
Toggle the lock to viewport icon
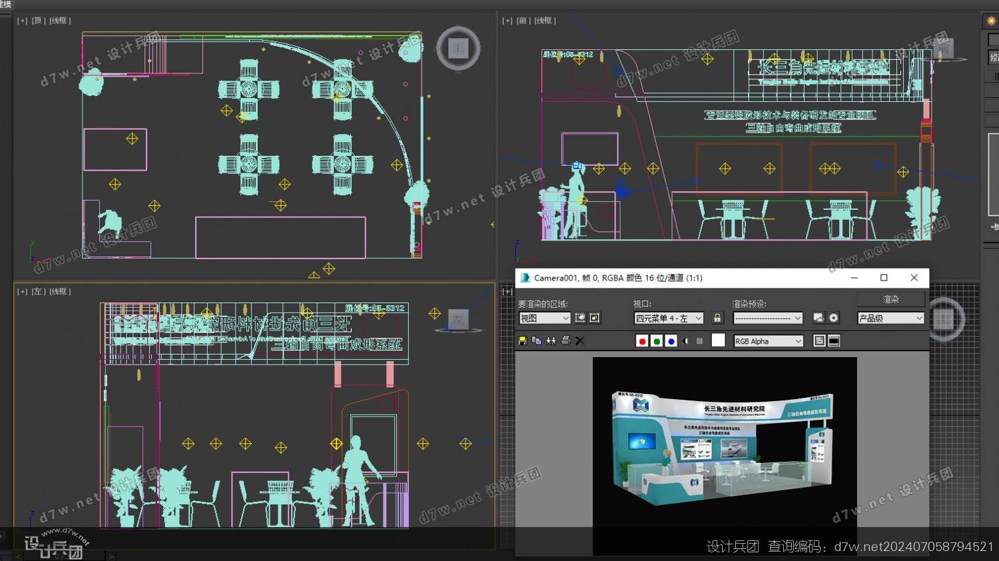click(x=717, y=318)
